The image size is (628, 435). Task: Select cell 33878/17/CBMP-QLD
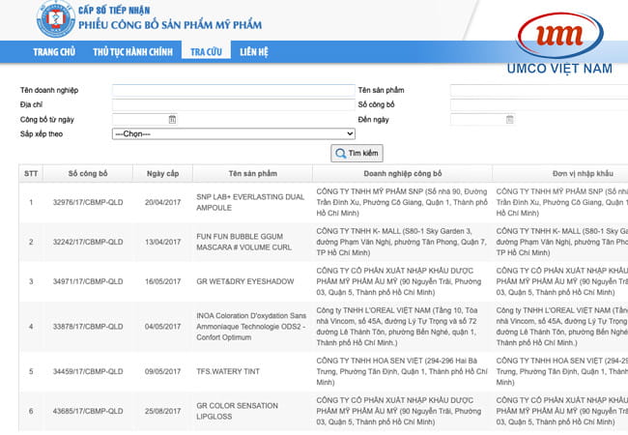(88, 327)
